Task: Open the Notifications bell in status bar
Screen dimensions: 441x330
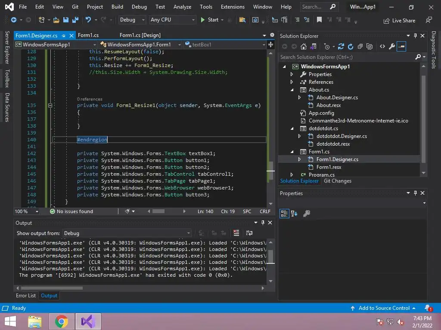Action: coord(428,308)
